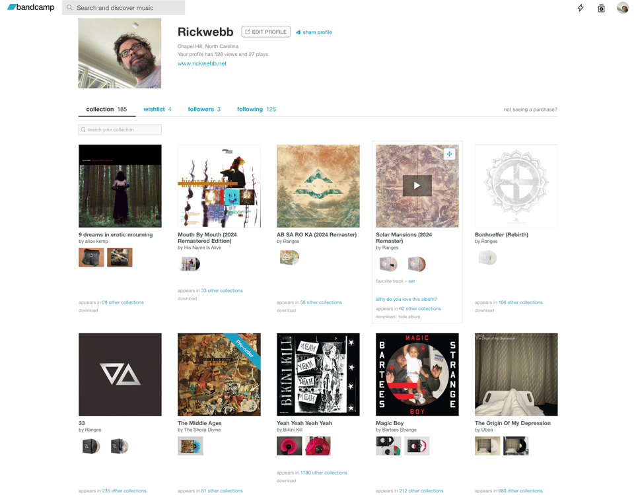Click the Bandcamp logo
The image size is (634, 495).
[31, 7]
